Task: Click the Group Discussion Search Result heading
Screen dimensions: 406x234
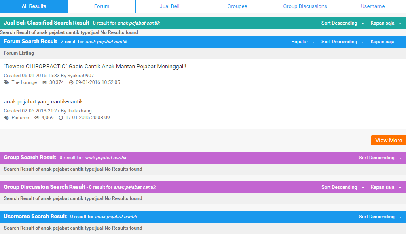Action: [x=44, y=187]
